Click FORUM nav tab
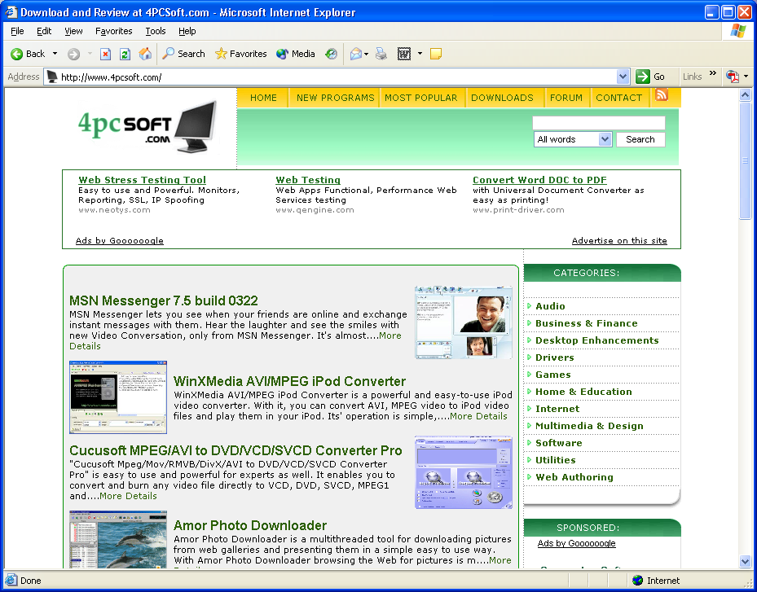This screenshot has width=757, height=592. (566, 98)
